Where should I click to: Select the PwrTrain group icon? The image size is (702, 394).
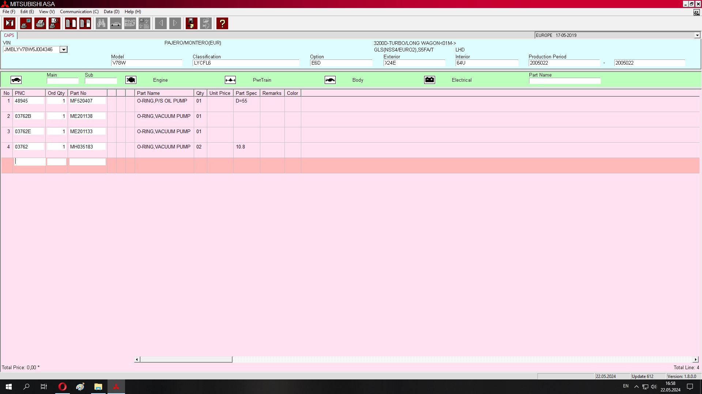pos(230,80)
